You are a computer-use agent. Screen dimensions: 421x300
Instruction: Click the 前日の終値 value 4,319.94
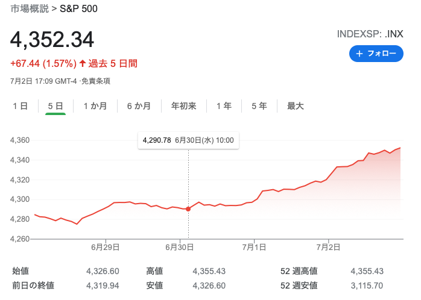tap(103, 286)
